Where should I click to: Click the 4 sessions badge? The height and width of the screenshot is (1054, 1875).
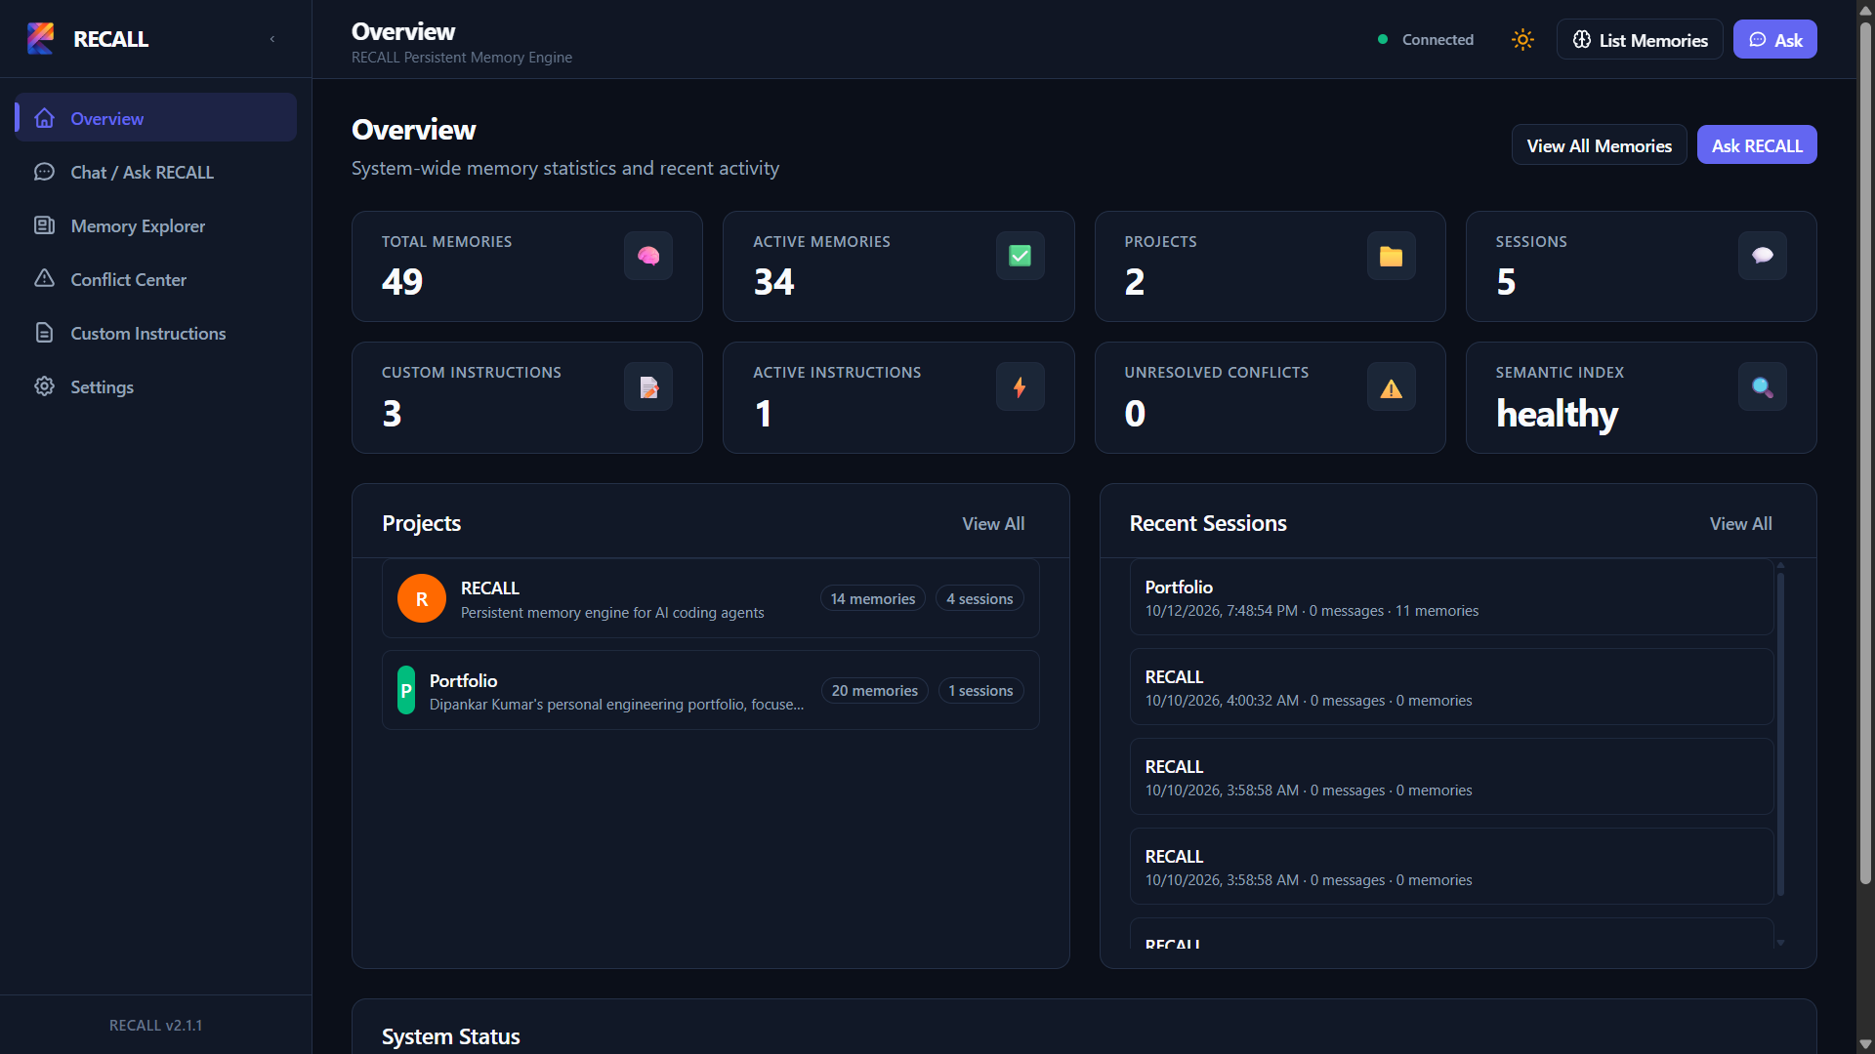coord(979,598)
